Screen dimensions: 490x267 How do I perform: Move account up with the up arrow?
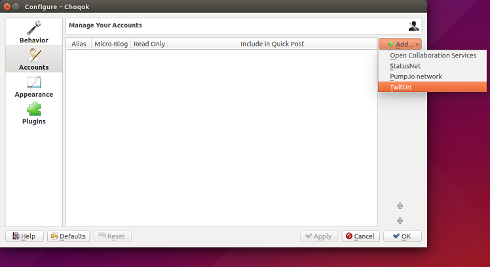[x=400, y=206]
